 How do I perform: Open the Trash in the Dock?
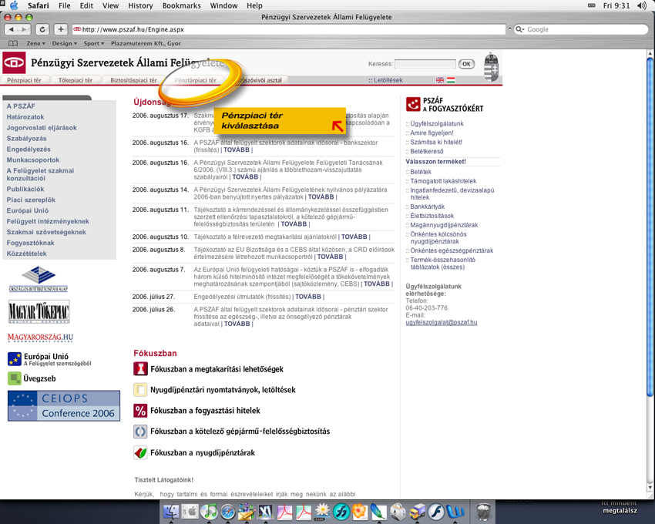[483, 512]
